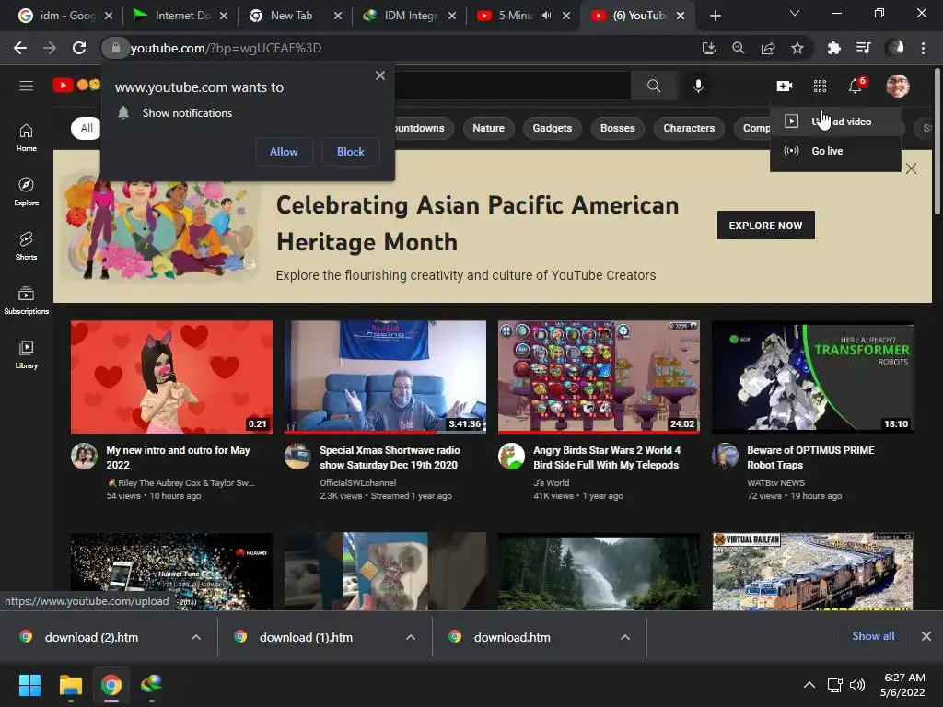Switch to the New Tab tab

tap(296, 16)
